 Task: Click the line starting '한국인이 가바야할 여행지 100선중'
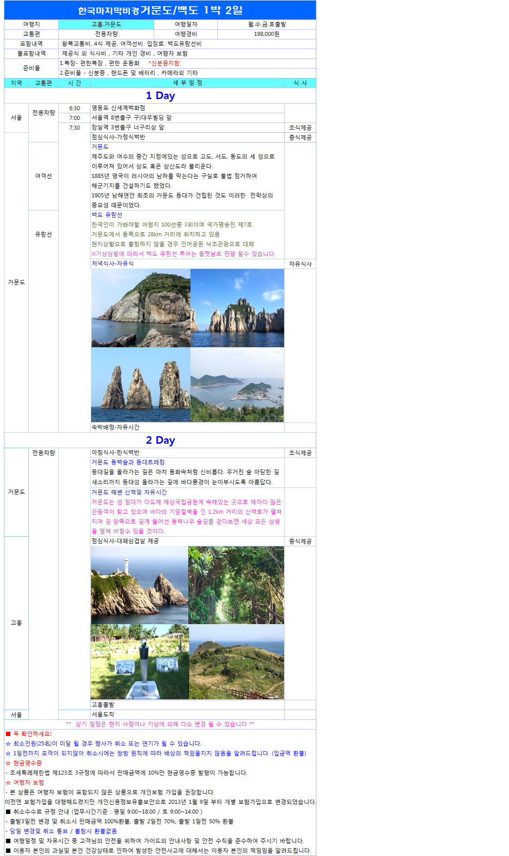click(172, 225)
